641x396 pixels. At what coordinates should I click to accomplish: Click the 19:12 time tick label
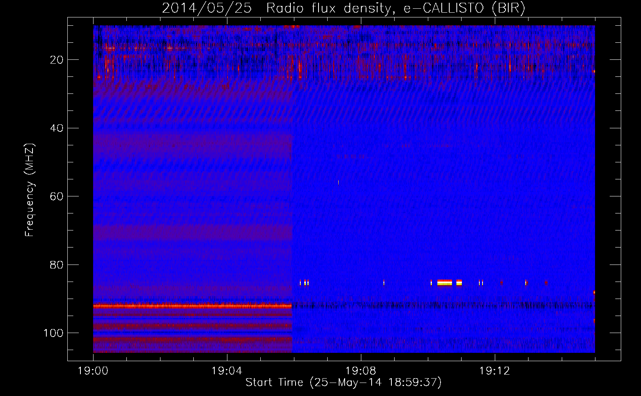pyautogui.click(x=495, y=371)
